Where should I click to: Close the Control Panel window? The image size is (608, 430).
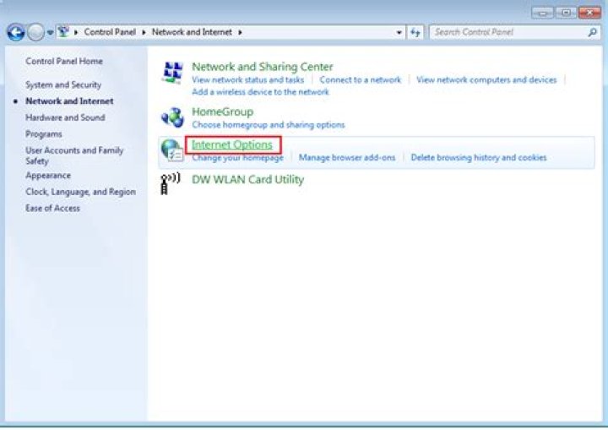coord(589,13)
